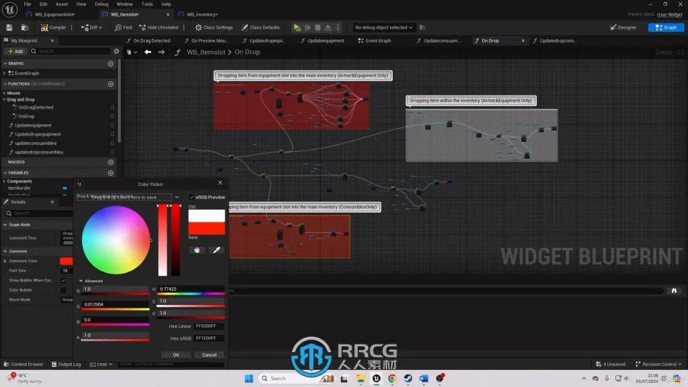688x387 pixels.
Task: Click the Hex sRGB value field
Action: [x=209, y=338]
